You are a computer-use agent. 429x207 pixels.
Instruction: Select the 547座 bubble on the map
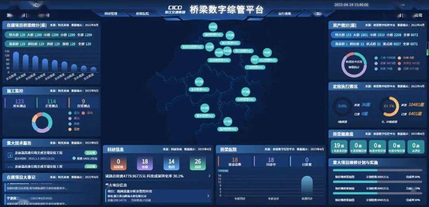[x=227, y=51]
